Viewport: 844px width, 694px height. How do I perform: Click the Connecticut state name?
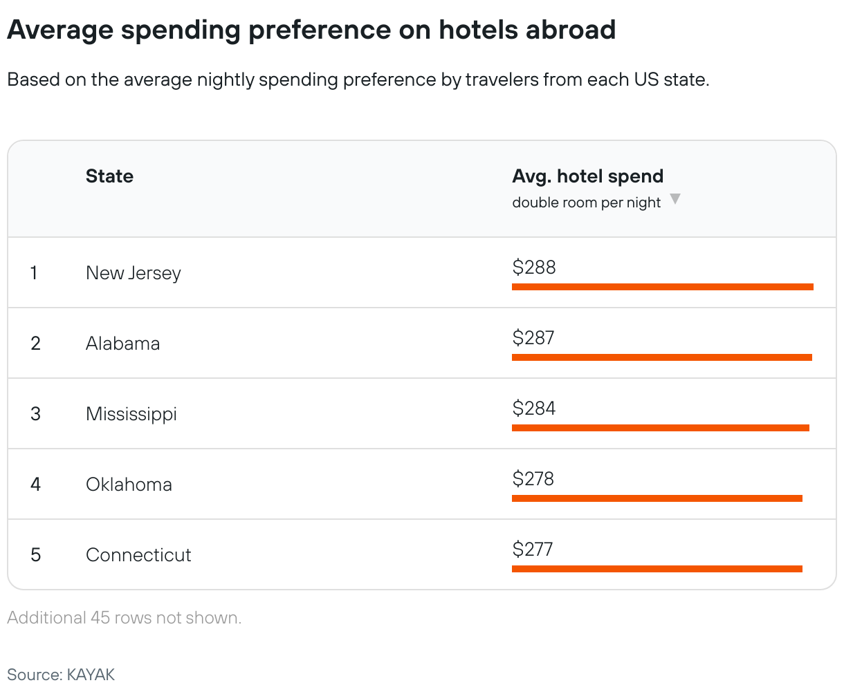click(x=138, y=555)
